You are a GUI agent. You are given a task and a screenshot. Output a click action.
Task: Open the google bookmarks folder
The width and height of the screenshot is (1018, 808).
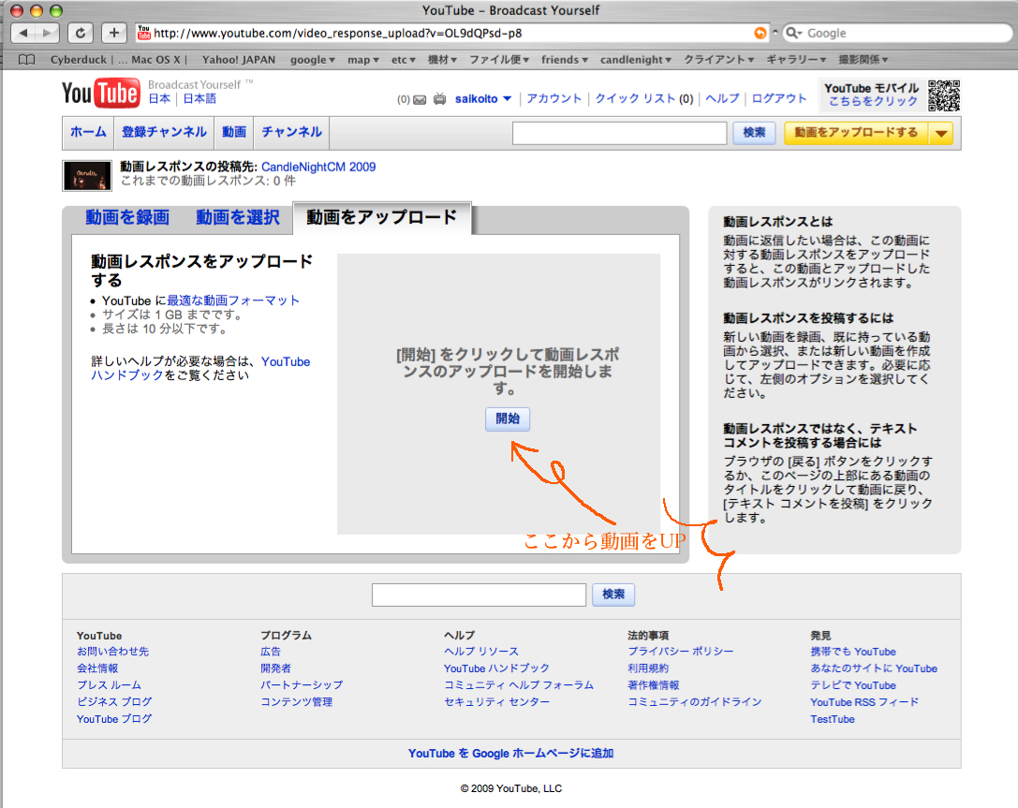312,60
